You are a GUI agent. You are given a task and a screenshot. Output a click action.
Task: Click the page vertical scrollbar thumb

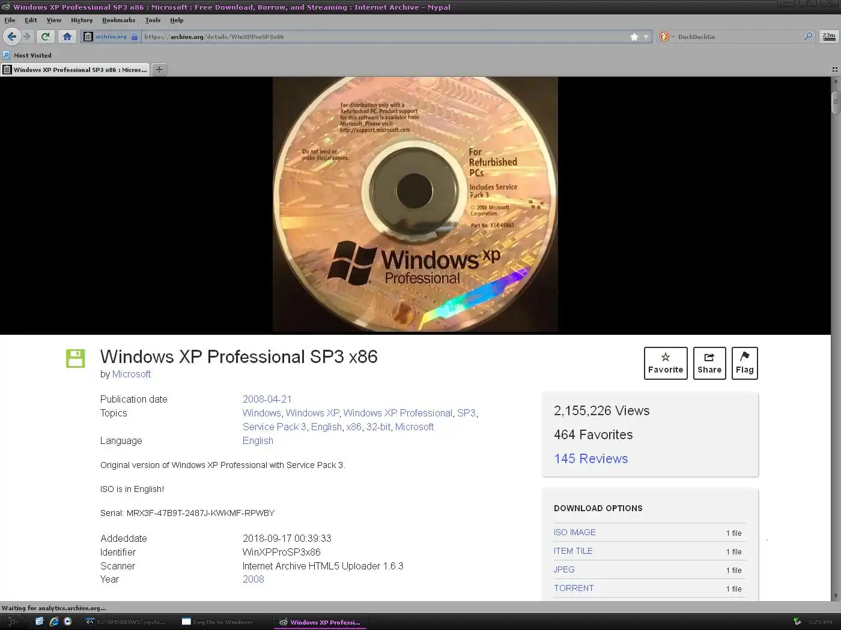(x=836, y=102)
